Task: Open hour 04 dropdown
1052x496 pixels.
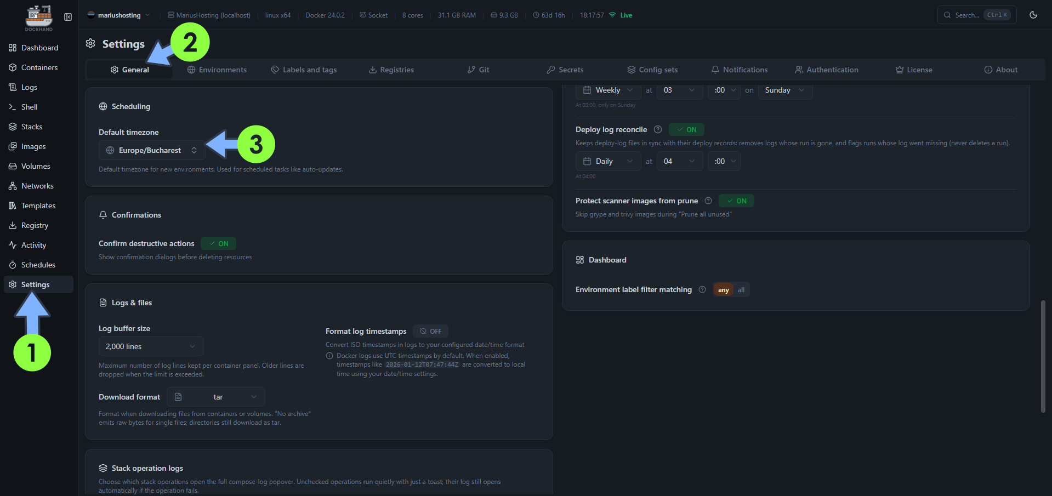Action: coord(680,161)
